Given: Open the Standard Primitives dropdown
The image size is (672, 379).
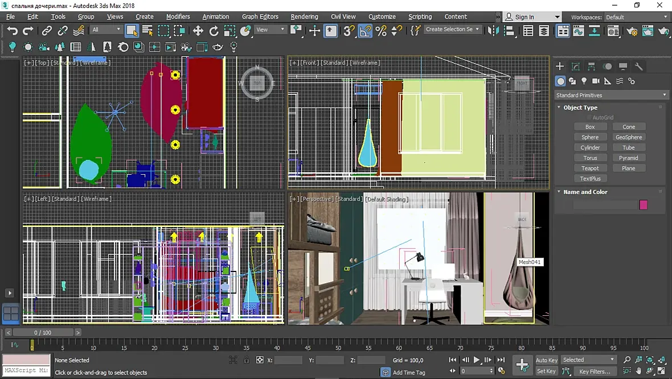Looking at the screenshot, I should [611, 95].
